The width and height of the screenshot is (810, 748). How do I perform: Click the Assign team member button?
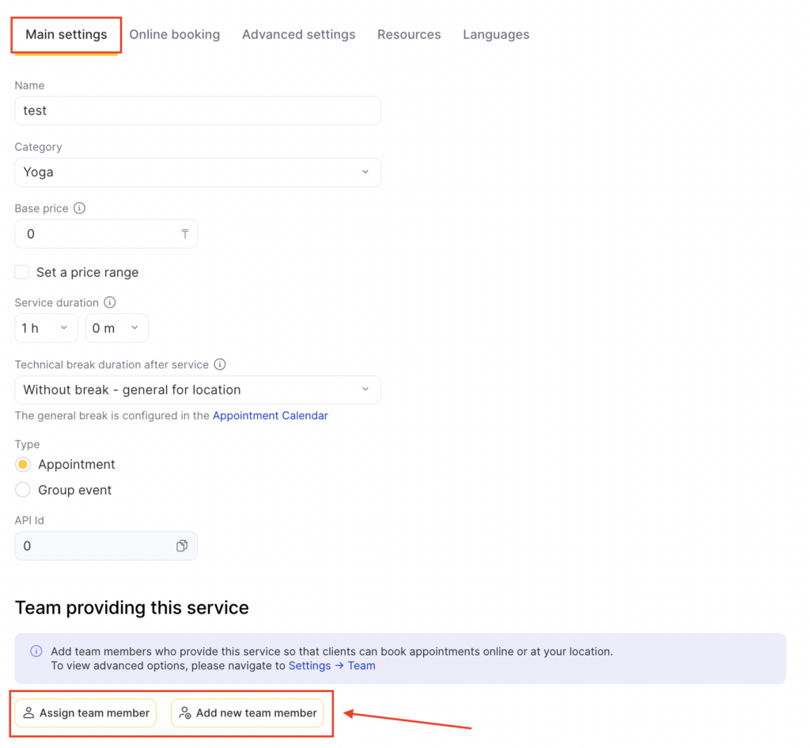click(x=85, y=713)
